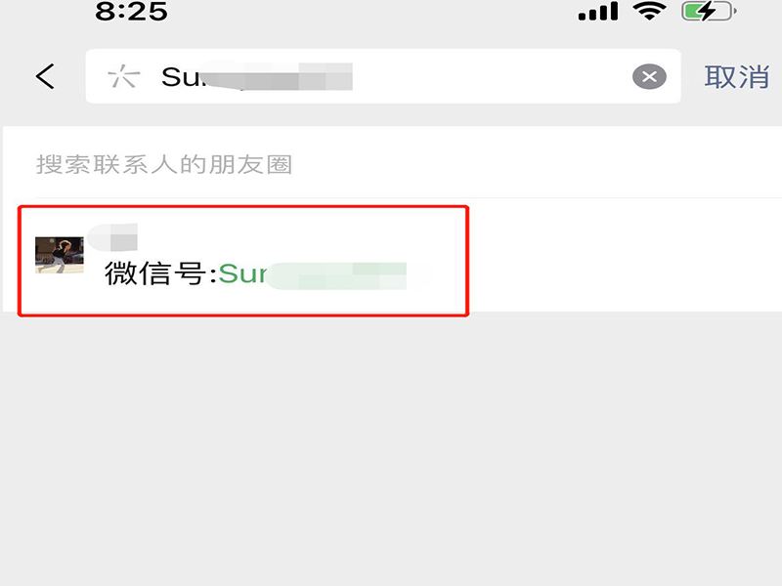The image size is (782, 586).
Task: Tap the empty gray area below results
Action: tap(391, 448)
